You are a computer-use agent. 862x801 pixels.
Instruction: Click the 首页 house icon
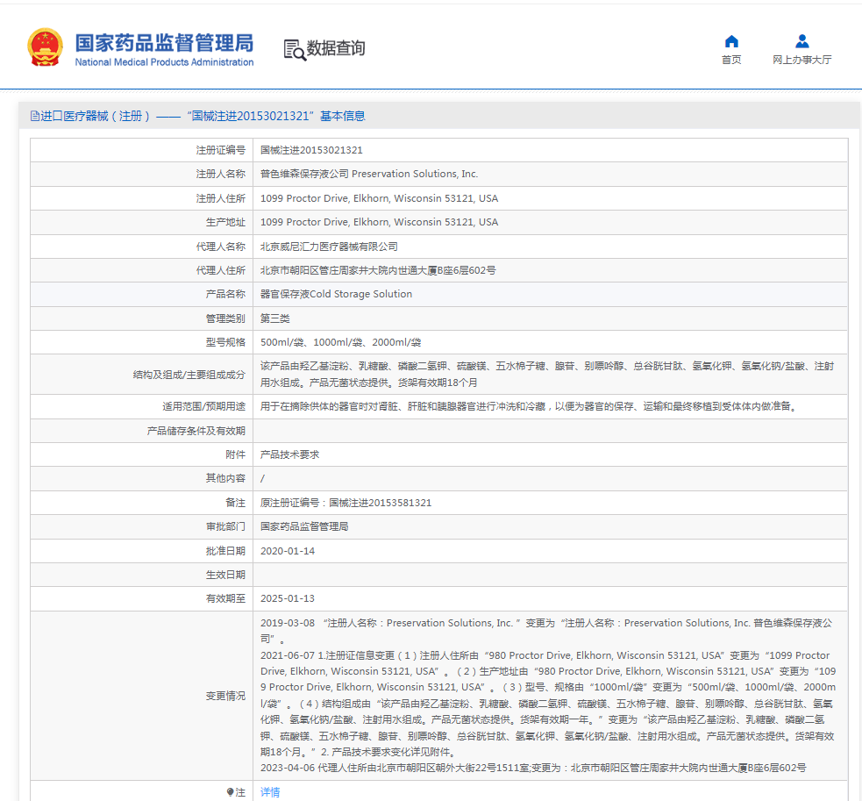pos(731,41)
